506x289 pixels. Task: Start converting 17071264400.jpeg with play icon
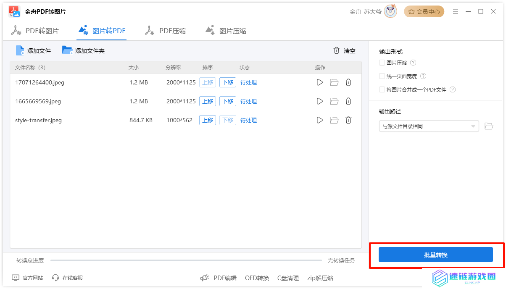320,82
